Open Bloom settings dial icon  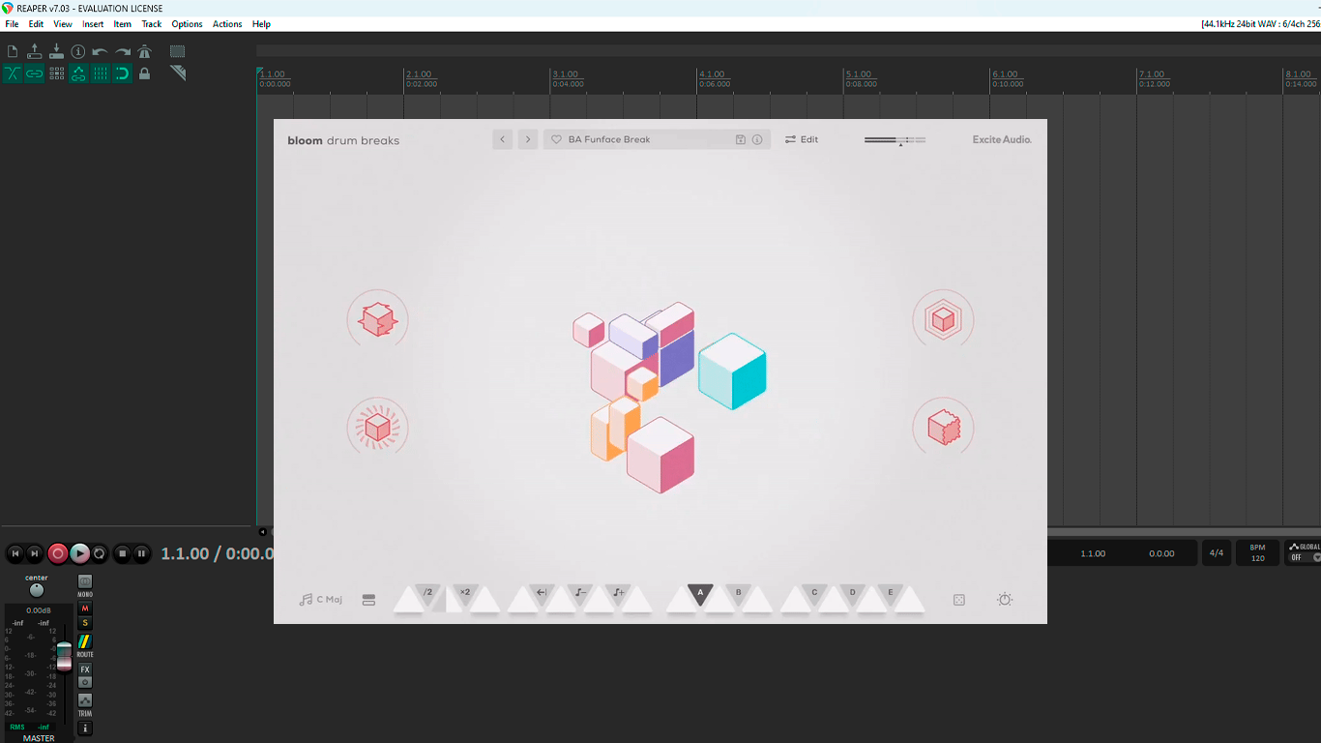point(1005,600)
